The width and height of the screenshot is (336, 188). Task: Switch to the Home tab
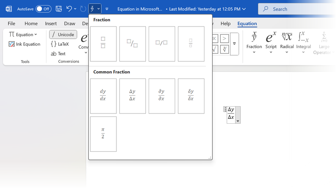(x=31, y=24)
